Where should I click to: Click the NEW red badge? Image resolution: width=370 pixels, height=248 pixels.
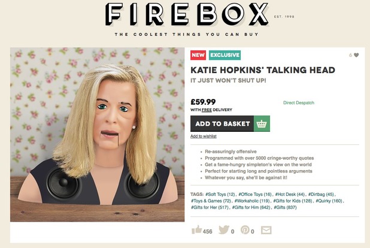[x=198, y=55]
